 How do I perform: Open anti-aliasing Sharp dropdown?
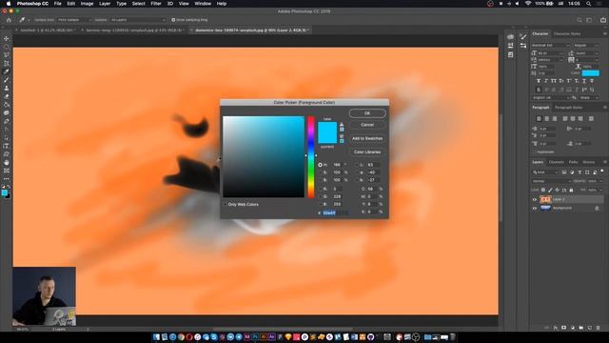(589, 97)
